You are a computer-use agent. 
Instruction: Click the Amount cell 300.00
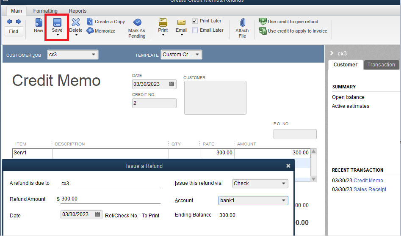click(272, 153)
